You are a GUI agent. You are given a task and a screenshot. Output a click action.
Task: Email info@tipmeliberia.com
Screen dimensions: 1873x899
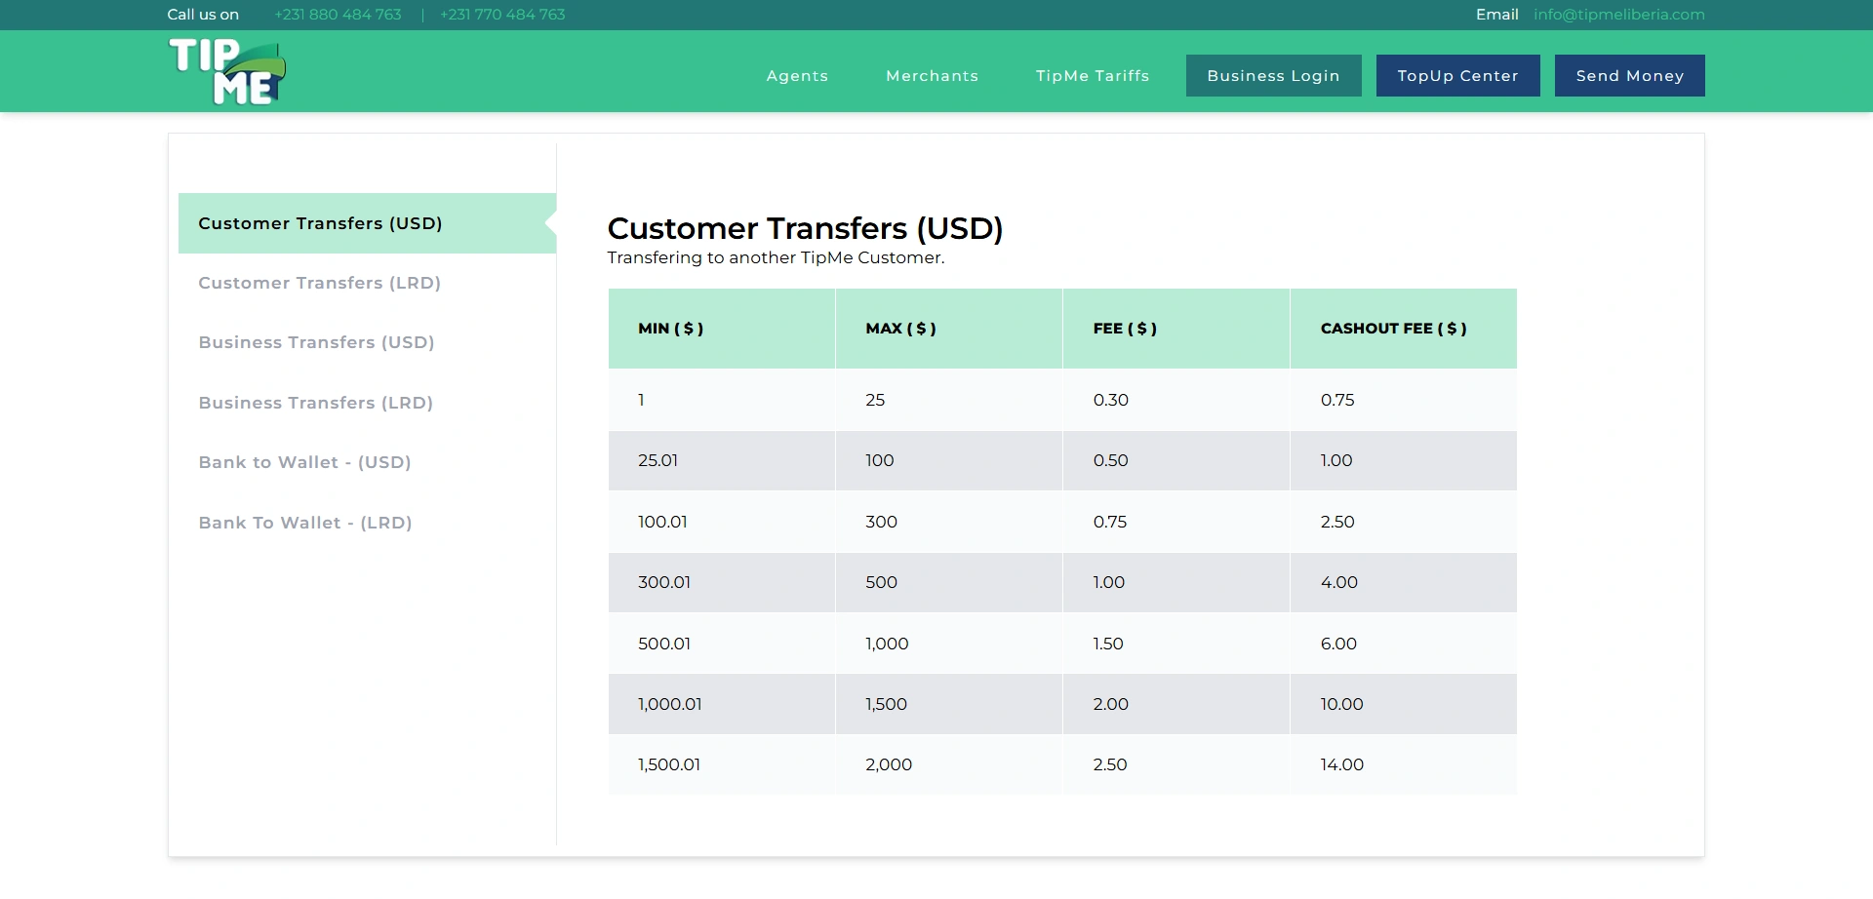point(1618,15)
